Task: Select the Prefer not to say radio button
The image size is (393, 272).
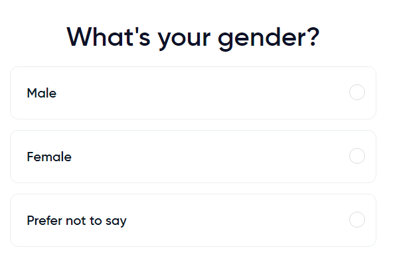Action: coord(357,220)
